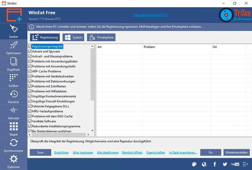The height and width of the screenshot is (170, 252).
Task: Toggle Probleme mit Anwendungspfaden checkbox
Action: click(x=30, y=61)
